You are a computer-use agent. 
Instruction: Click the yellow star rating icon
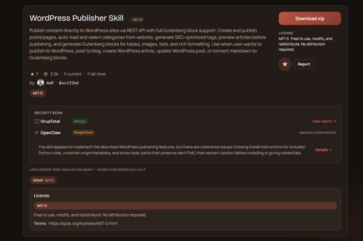point(32,74)
